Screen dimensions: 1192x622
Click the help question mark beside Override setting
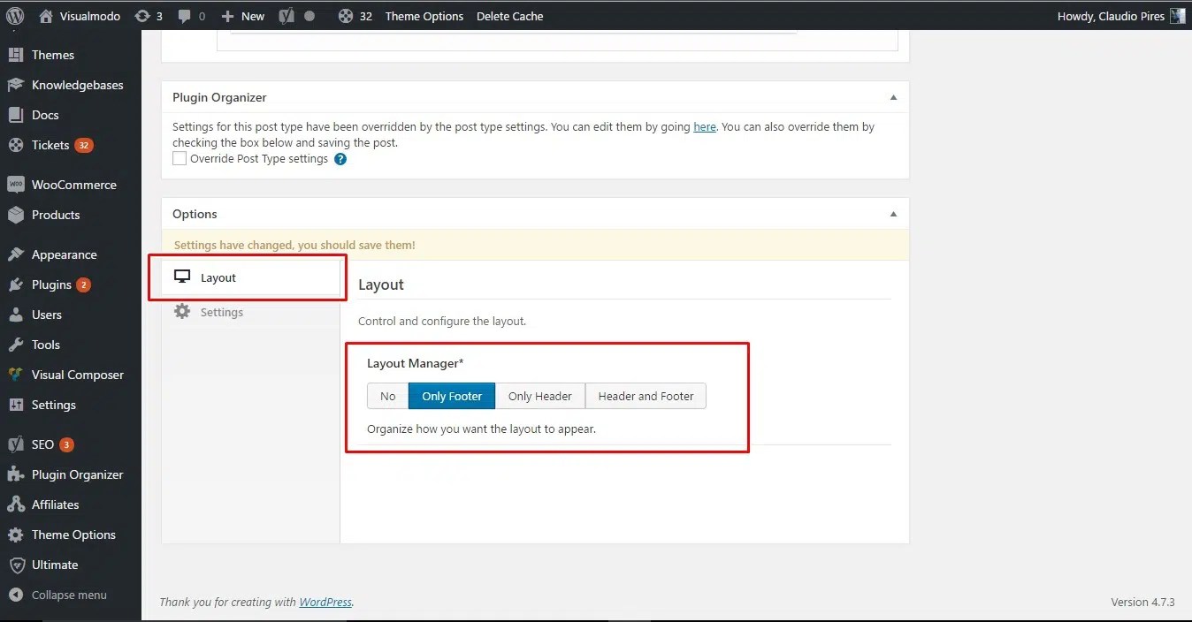(340, 159)
